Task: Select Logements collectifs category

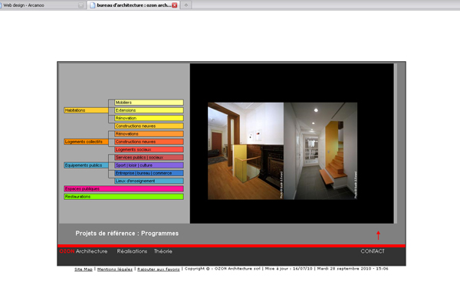Action: (86, 142)
